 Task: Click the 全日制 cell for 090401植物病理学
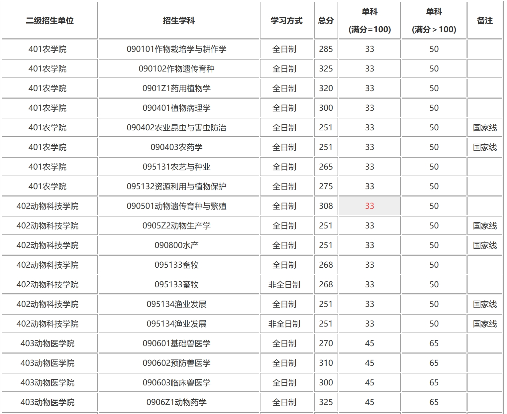click(x=286, y=108)
